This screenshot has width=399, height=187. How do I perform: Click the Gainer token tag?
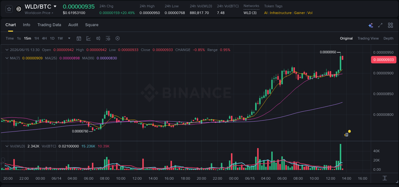tap(299, 13)
